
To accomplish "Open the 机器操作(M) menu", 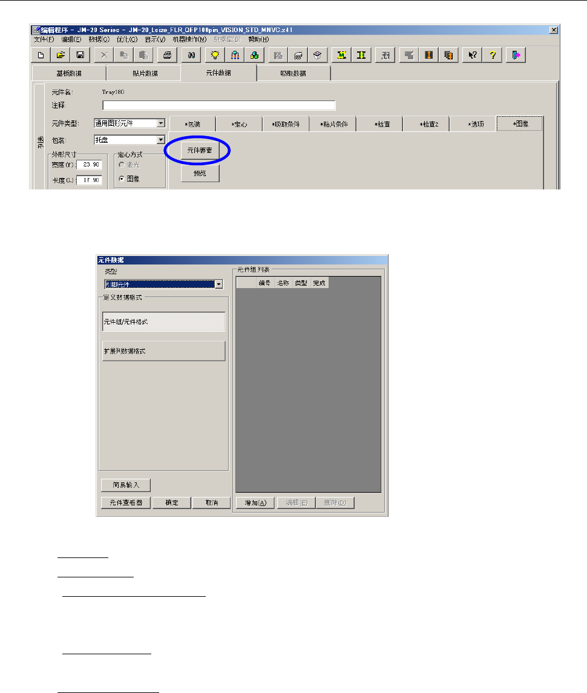I will pos(189,39).
